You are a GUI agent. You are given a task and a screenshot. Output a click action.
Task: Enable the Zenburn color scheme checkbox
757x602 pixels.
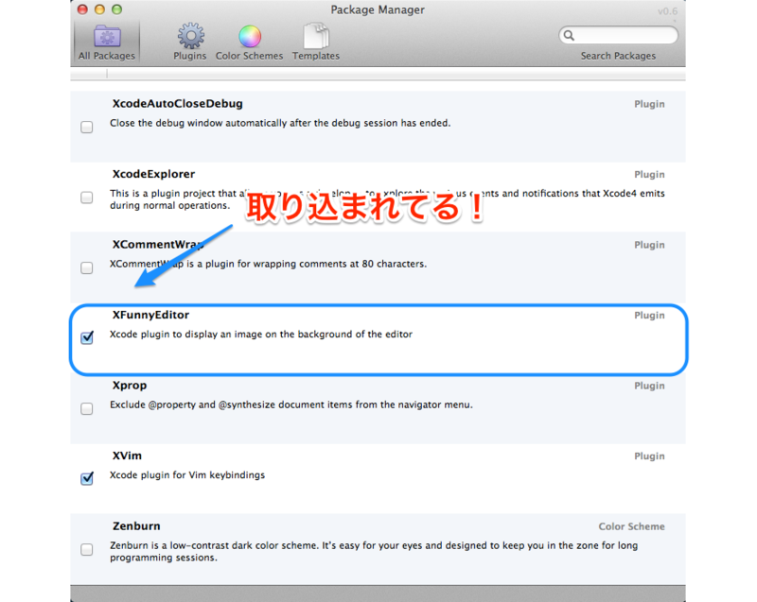87,549
